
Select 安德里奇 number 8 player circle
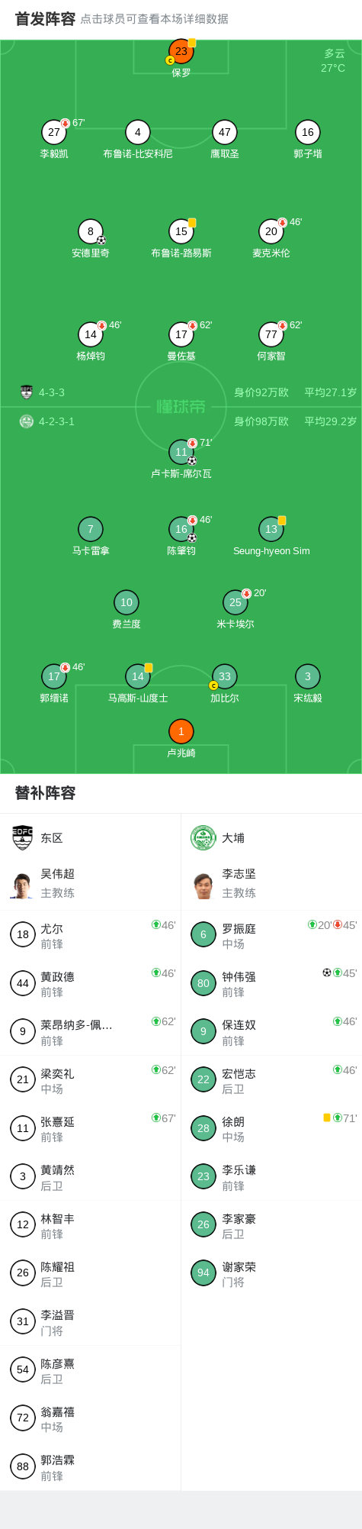click(91, 231)
